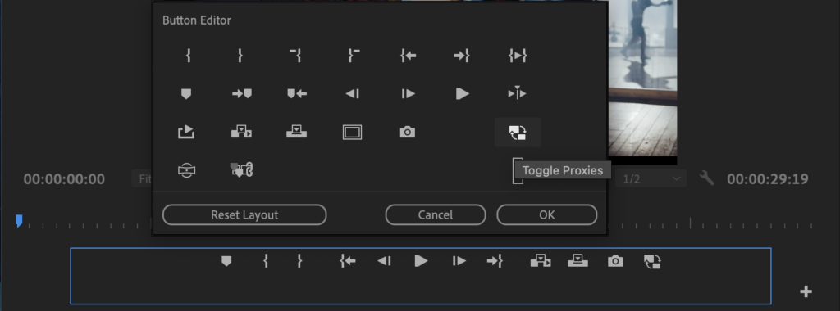The image size is (840, 311).
Task: Pick Export Frame camera icon in Button Editor
Action: 408,132
